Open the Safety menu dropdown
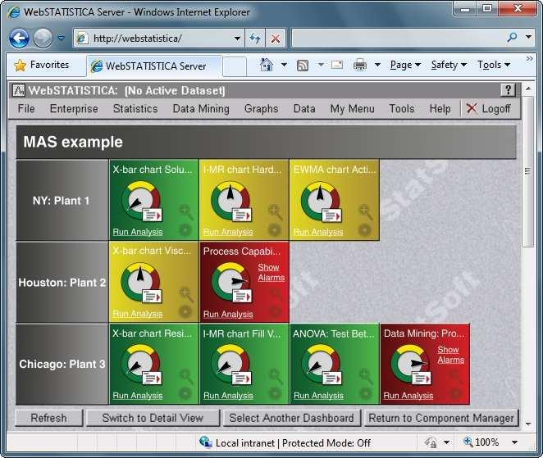Screen dimensions: 543x458 coord(449,65)
